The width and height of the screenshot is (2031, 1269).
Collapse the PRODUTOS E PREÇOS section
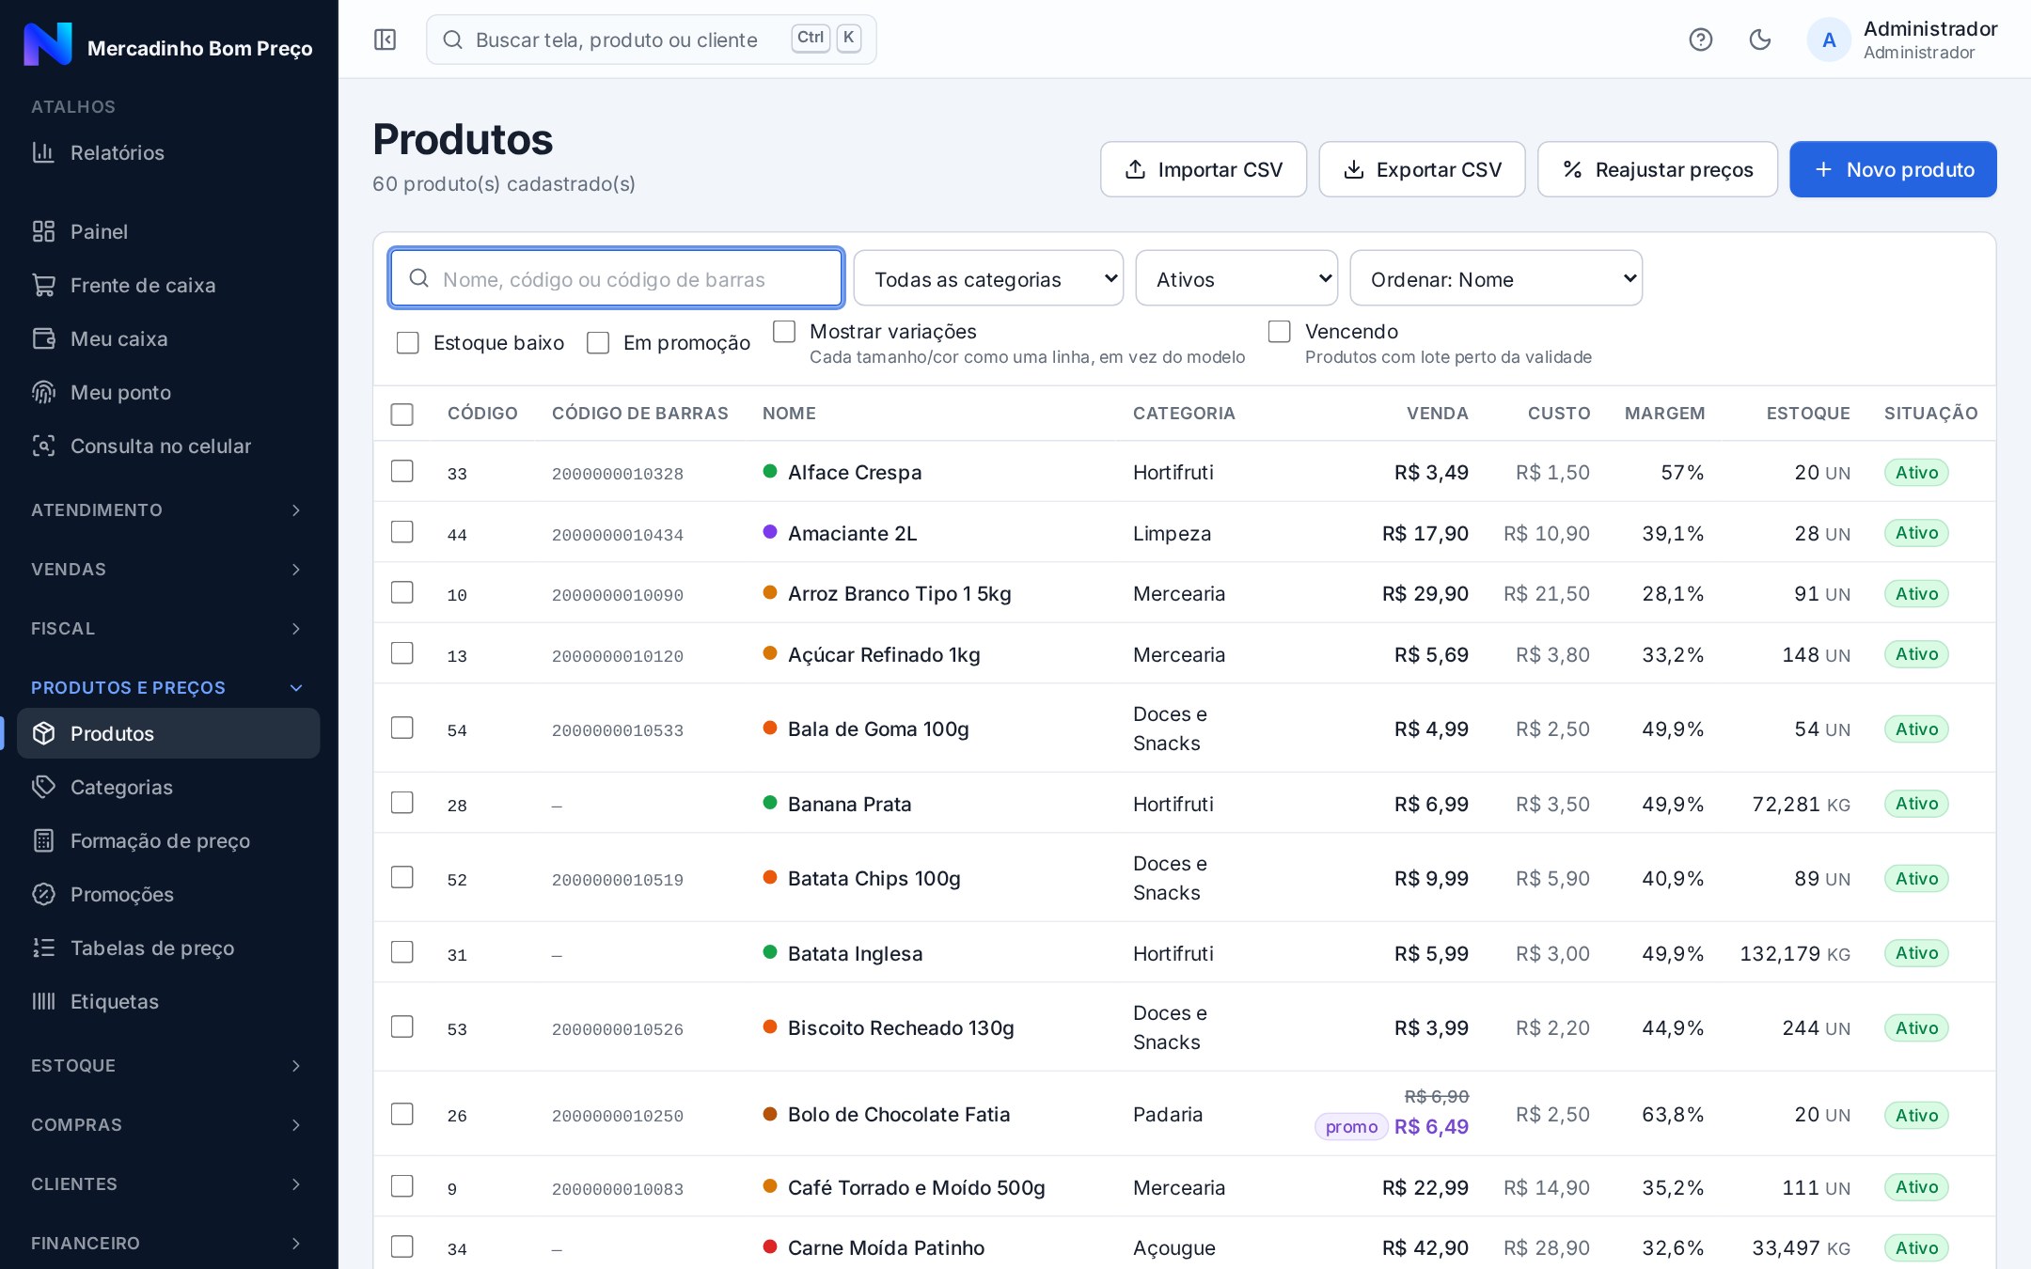[168, 687]
